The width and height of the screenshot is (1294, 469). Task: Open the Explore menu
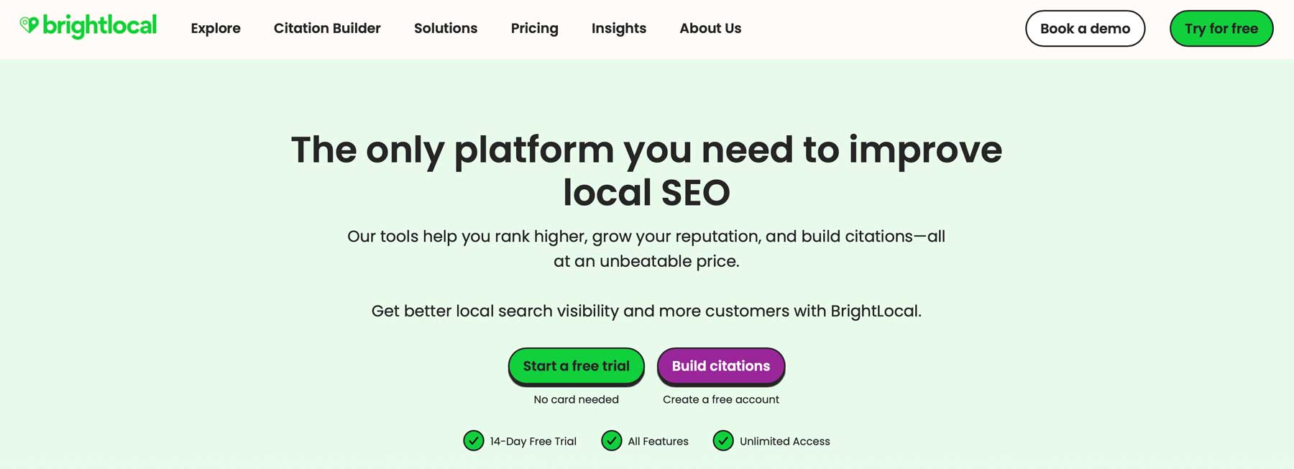point(215,28)
